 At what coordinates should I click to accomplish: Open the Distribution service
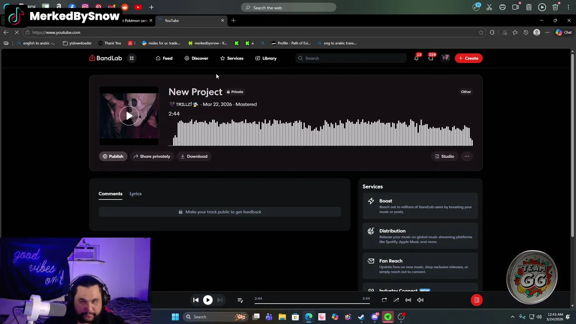[420, 236]
